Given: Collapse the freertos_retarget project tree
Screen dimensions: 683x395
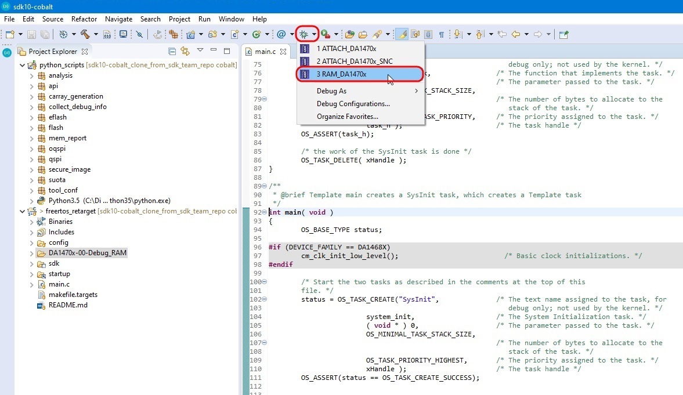Looking at the screenshot, I should pyautogui.click(x=22, y=211).
